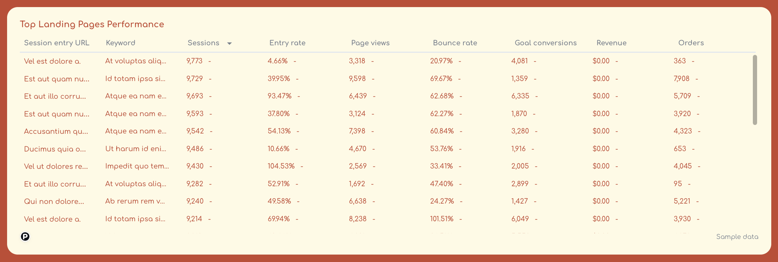Click the circular P logo icon
Screen dimensions: 778x262
[x=25, y=237]
